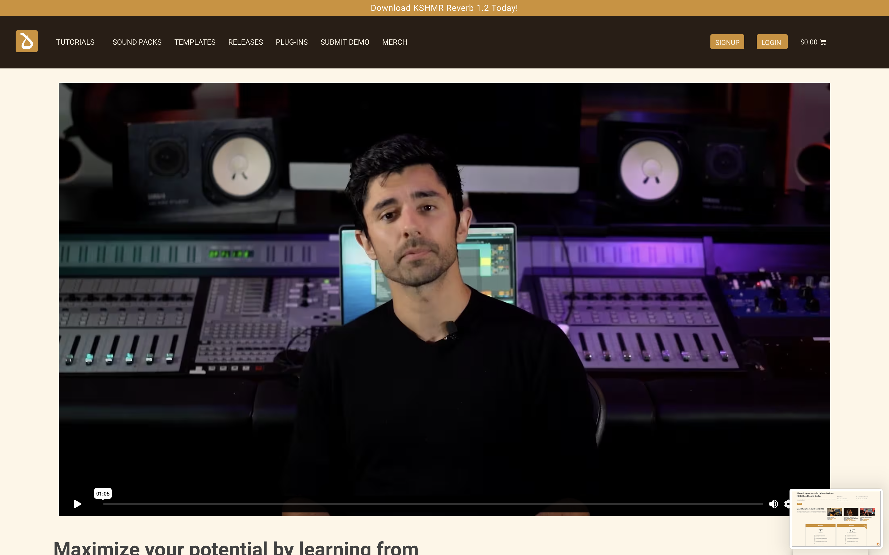Open the shopping cart icon
The image size is (889, 555).
coord(823,42)
